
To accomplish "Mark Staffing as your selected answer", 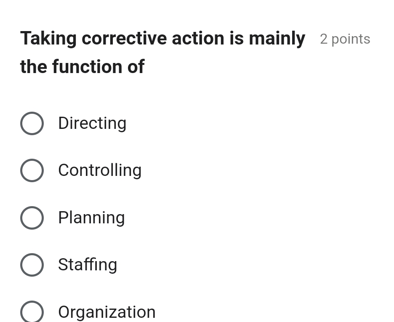I will pos(32,264).
